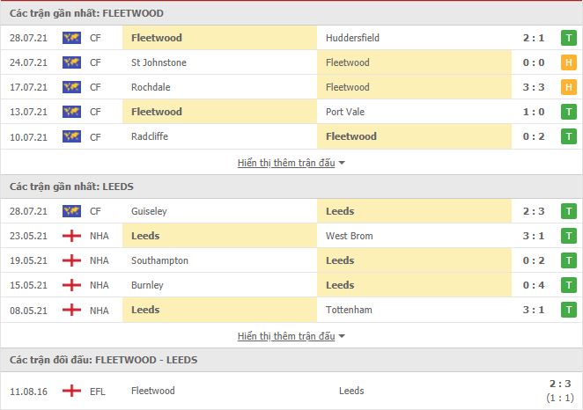The width and height of the screenshot is (583, 410).
Task: Click highlighted Fleetwood name in Radcliffe row
Action: [x=351, y=136]
